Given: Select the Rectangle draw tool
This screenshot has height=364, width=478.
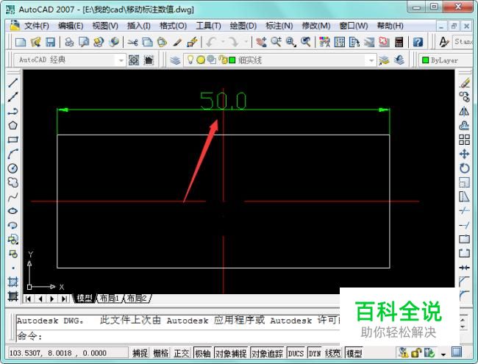Looking at the screenshot, I should tap(13, 140).
